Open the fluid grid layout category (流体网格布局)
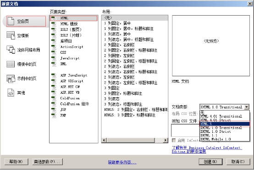The height and width of the screenshot is (170, 254). click(11, 50)
